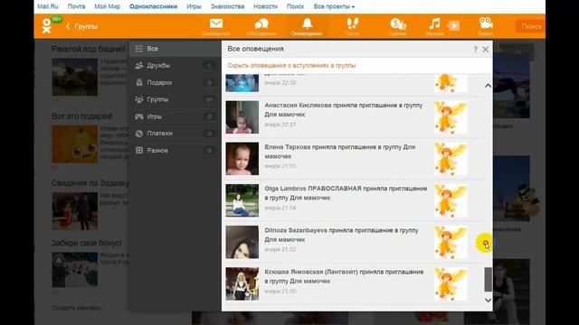This screenshot has height=325, width=579.
Task: Click the scroll down arrow in notifications list
Action: [x=488, y=300]
